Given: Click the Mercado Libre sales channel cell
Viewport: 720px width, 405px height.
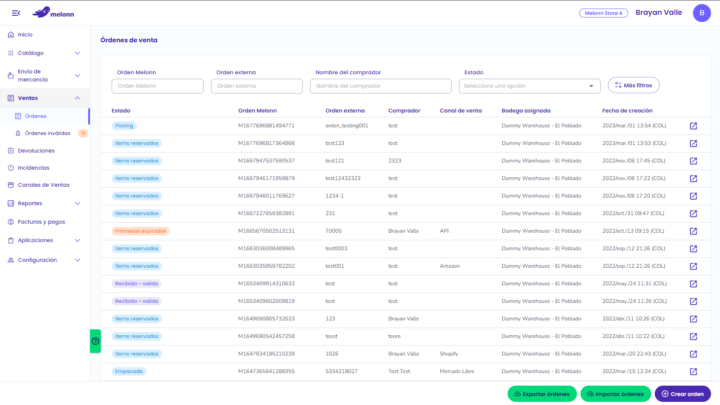Looking at the screenshot, I should pos(457,371).
